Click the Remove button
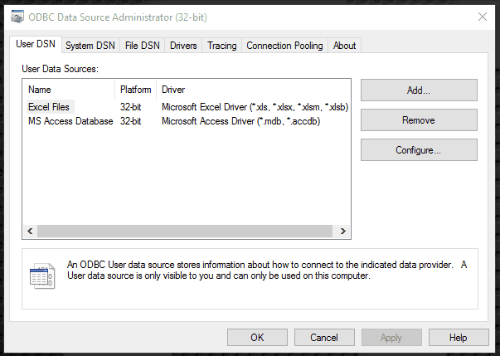500x356 pixels. 419,120
